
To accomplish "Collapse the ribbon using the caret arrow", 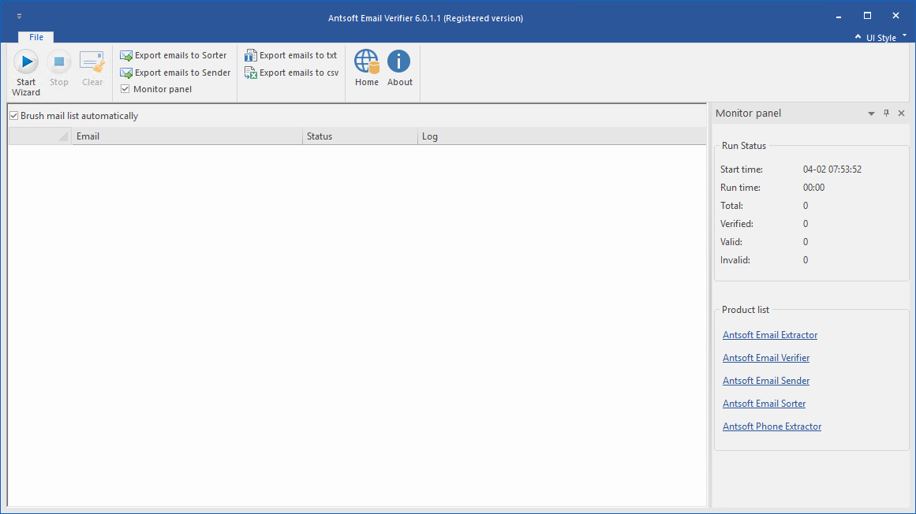I will click(858, 37).
